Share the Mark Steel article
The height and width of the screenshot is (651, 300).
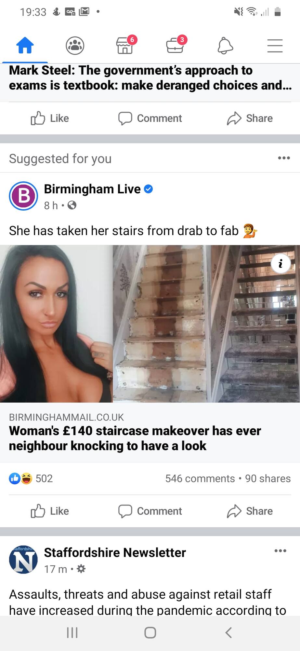click(250, 118)
